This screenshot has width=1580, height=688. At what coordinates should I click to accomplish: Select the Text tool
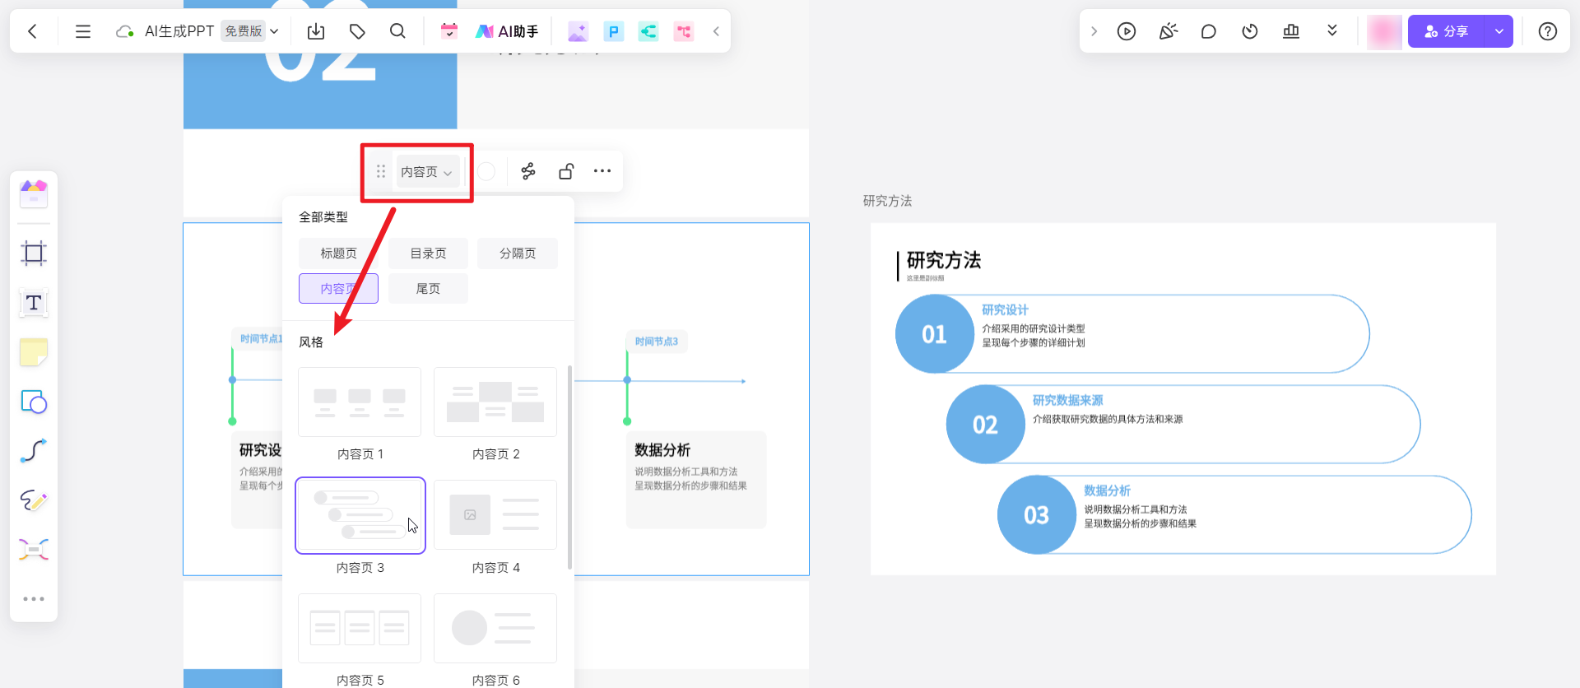coord(34,303)
